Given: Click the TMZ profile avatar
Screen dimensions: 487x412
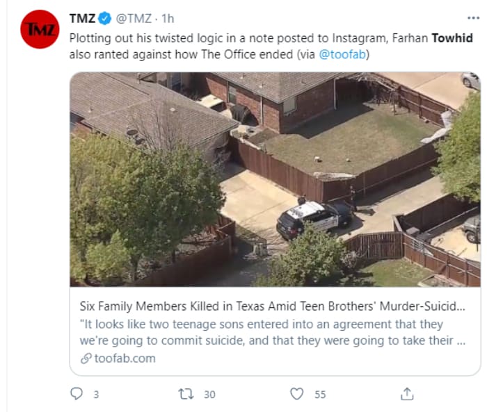Looking at the screenshot, I should click(x=40, y=29).
